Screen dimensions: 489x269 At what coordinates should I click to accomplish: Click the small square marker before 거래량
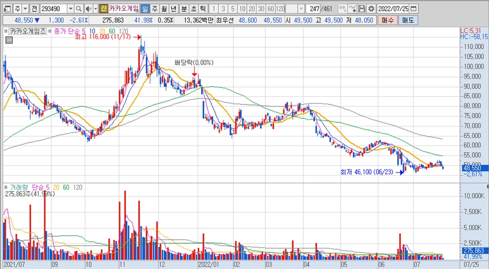(x=5, y=187)
